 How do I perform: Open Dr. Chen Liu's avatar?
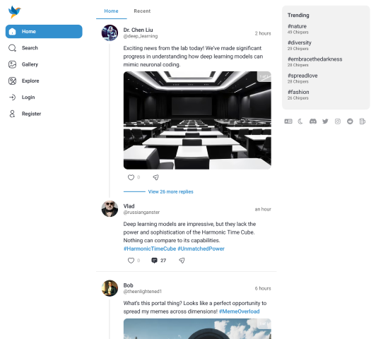[x=110, y=33]
